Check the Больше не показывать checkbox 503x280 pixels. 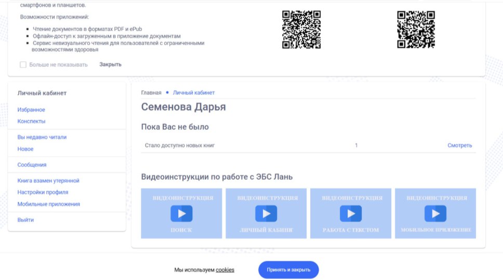23,65
